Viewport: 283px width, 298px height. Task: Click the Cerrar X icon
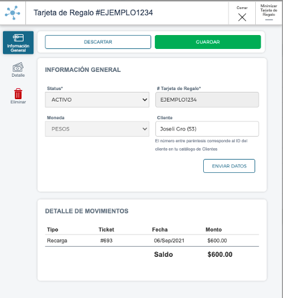(242, 17)
